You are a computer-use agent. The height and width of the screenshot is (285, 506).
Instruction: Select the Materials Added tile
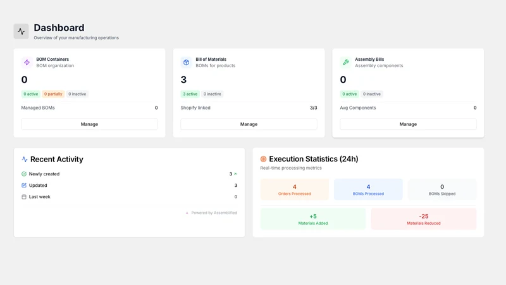tap(313, 219)
